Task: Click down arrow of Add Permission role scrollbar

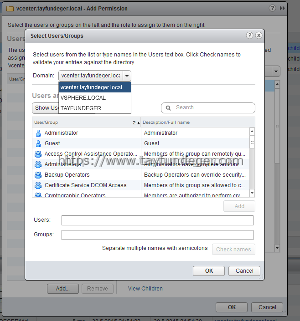Action: (x=277, y=248)
